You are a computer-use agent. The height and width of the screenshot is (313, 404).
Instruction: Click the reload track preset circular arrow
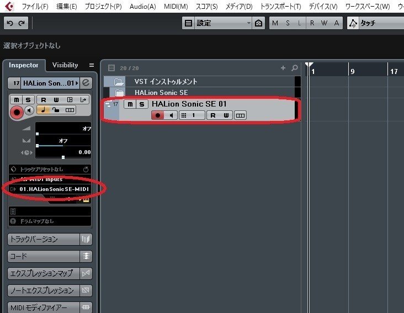(86, 169)
